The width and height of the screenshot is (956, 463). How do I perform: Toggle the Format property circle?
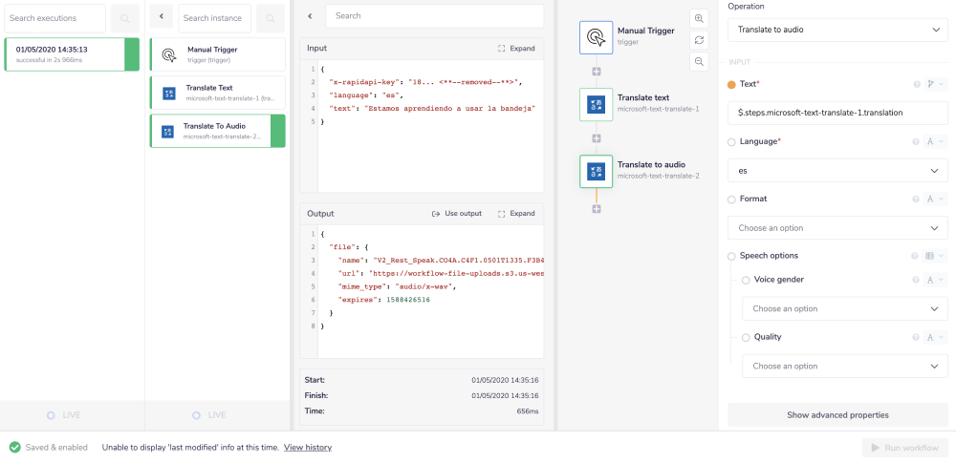tap(732, 200)
